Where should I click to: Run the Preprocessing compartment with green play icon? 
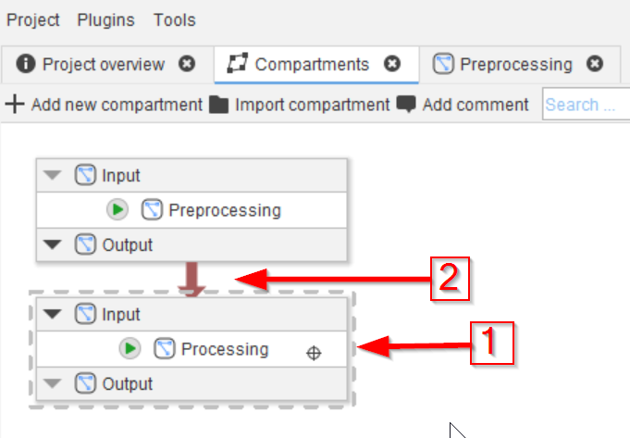point(117,210)
